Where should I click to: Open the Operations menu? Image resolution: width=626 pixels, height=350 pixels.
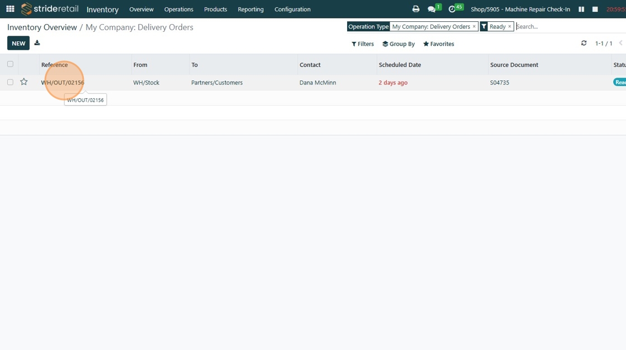(178, 9)
